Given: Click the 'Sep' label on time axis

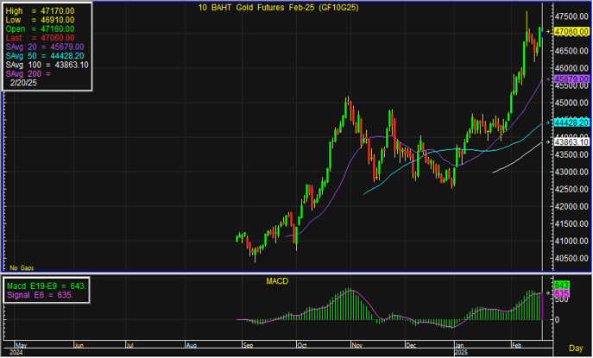Looking at the screenshot, I should click(249, 344).
